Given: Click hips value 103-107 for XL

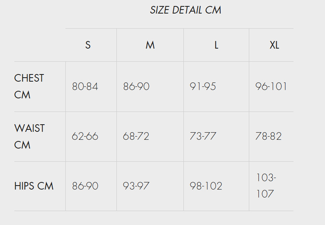Looking at the screenshot, I should click(x=266, y=186).
